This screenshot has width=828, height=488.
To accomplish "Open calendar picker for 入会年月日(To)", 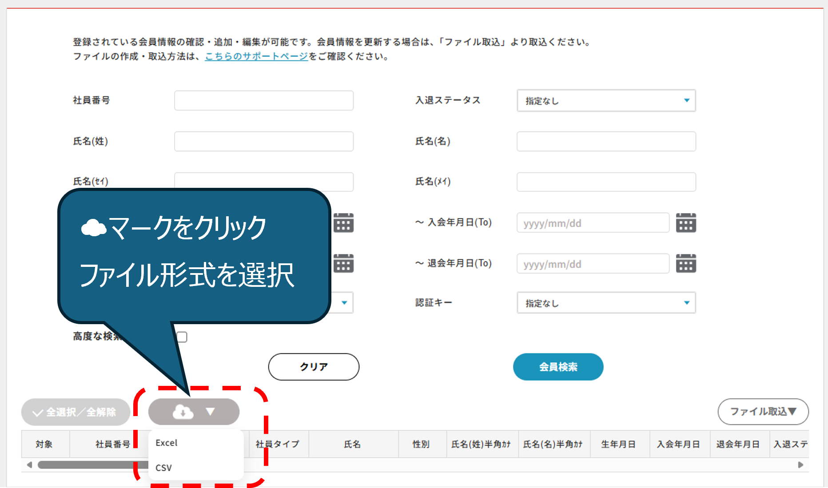I will click(x=686, y=223).
